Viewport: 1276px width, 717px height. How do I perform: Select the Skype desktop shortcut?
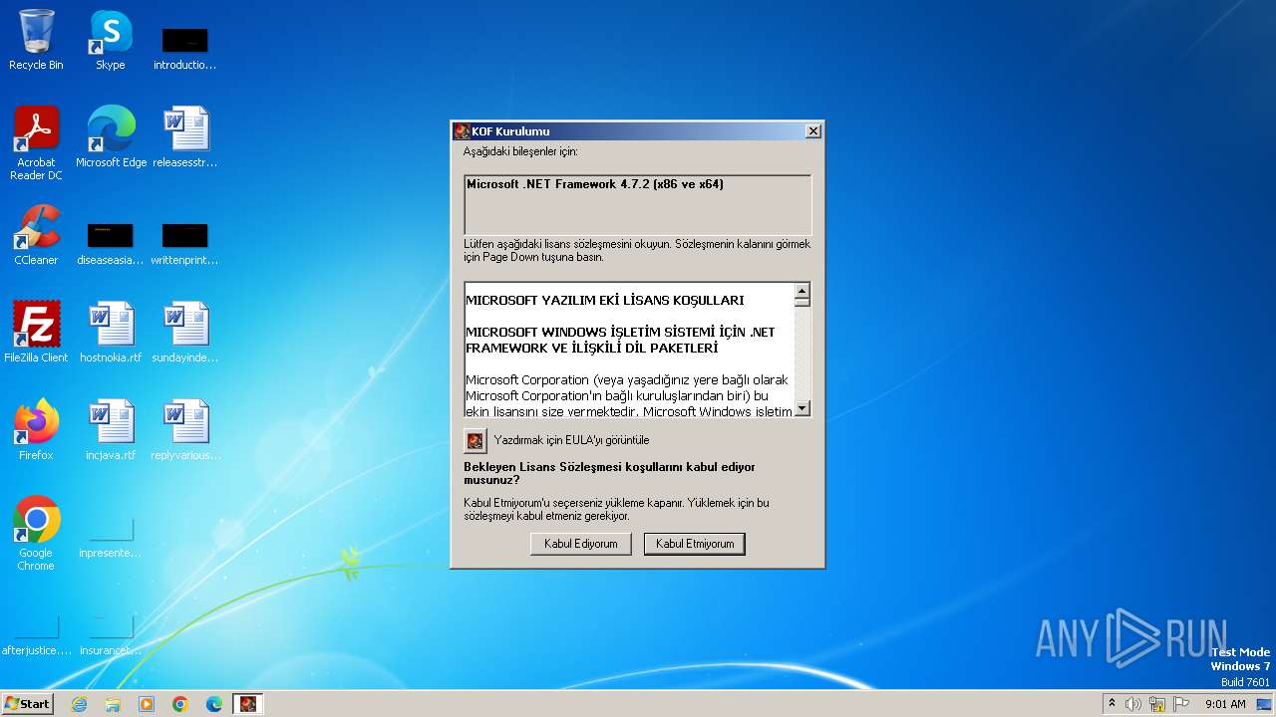111,42
